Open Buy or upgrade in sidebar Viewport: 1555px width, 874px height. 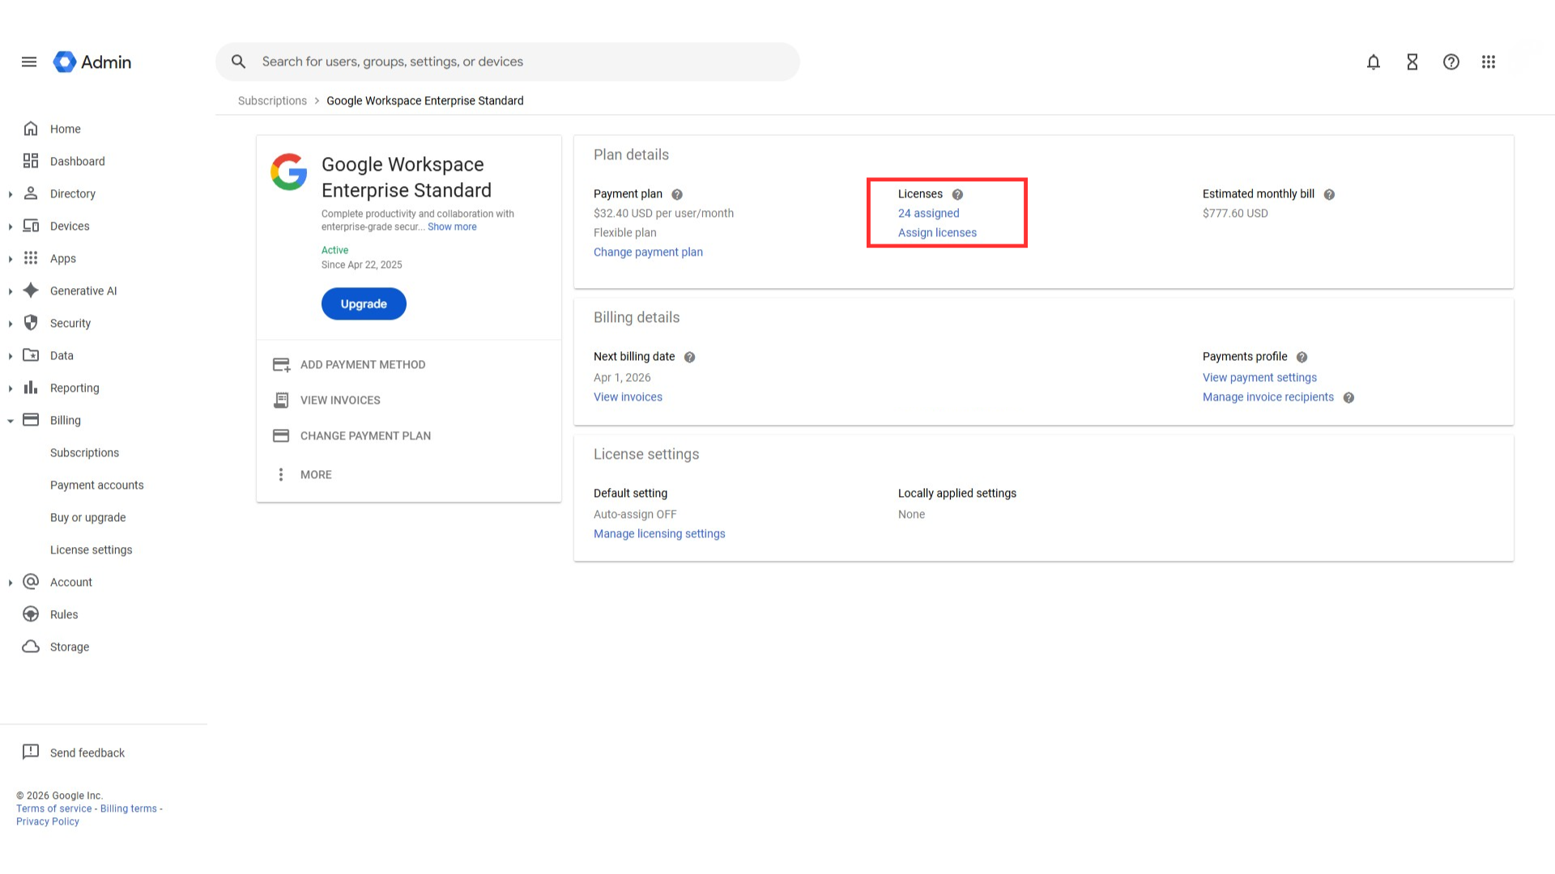coord(87,517)
